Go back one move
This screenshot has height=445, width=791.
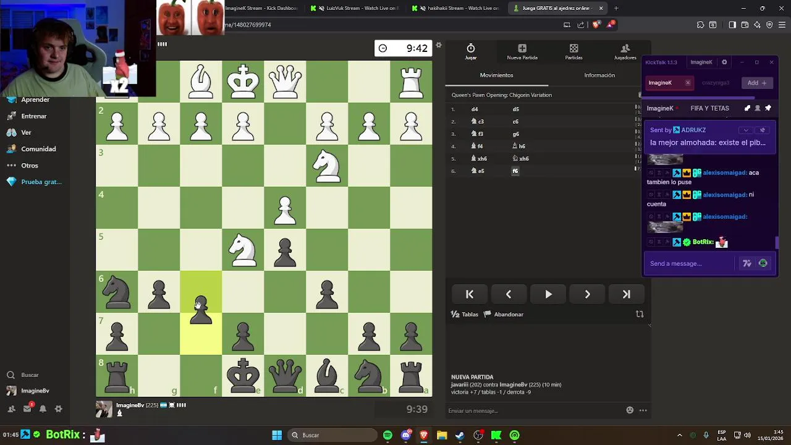point(509,294)
